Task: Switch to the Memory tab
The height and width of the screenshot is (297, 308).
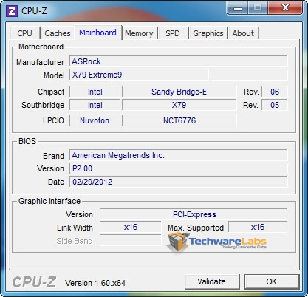Action: tap(139, 33)
